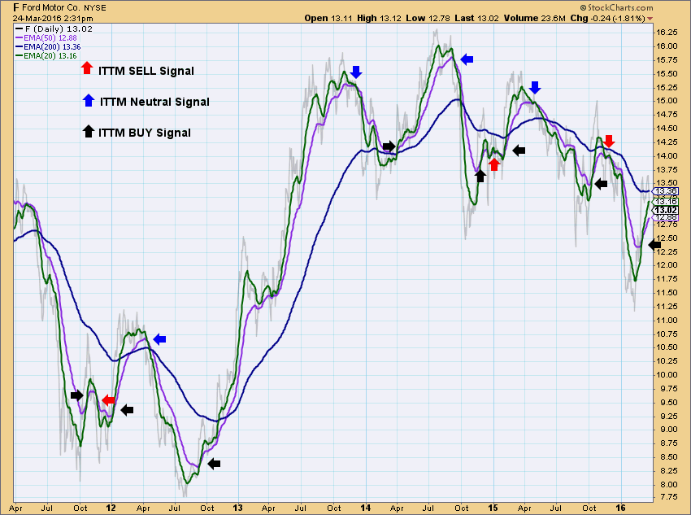Screen dimensions: 691x515
Task: Click the year 15 label on time axis
Action: (493, 508)
